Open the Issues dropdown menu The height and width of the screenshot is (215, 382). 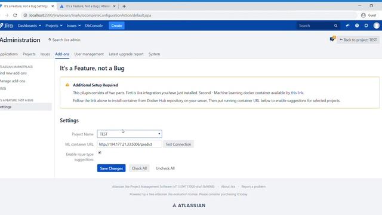pyautogui.click(x=73, y=26)
